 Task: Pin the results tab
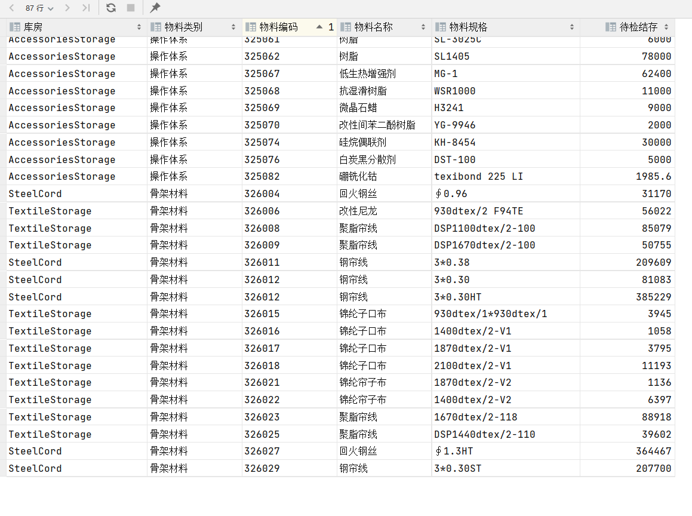coord(155,8)
